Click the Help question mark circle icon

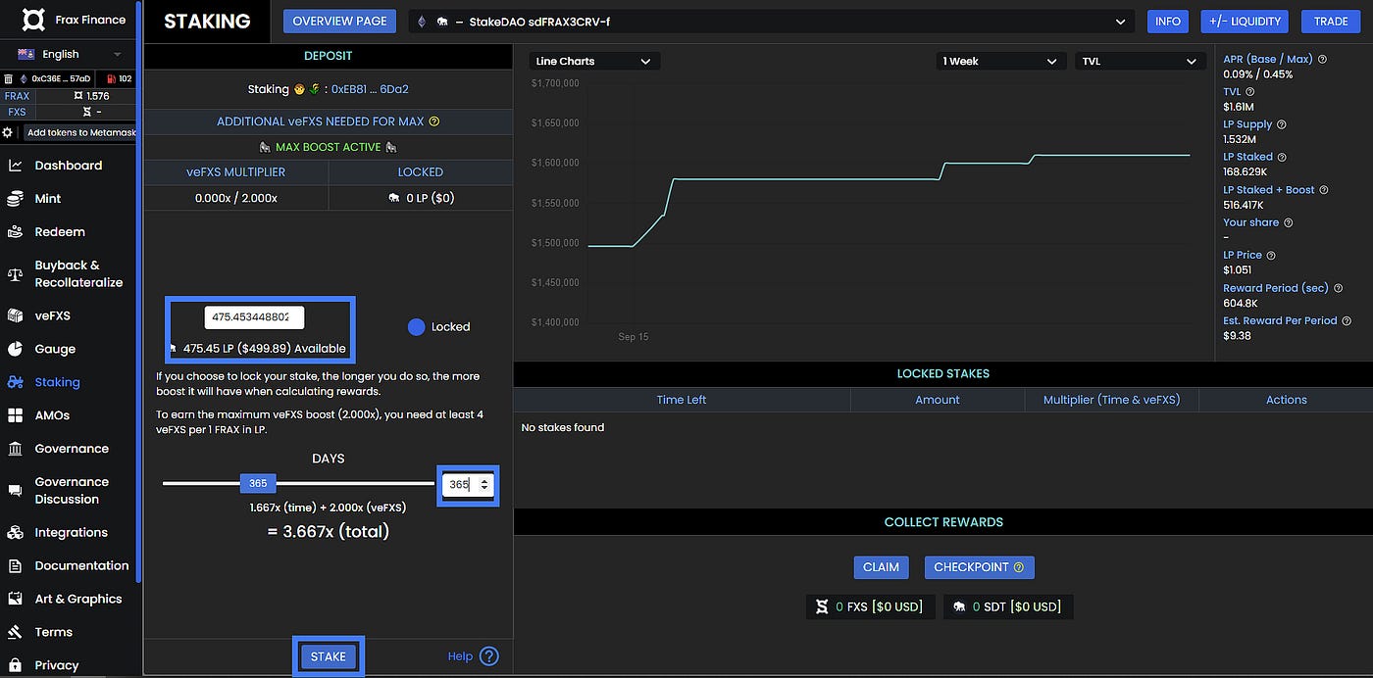coord(489,656)
